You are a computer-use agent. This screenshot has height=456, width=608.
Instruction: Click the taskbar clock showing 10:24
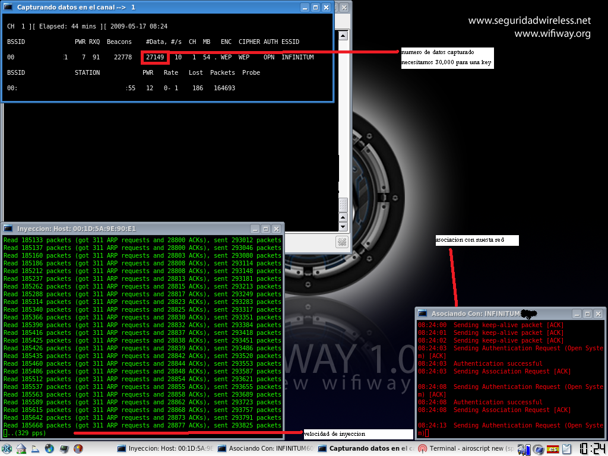[591, 449]
